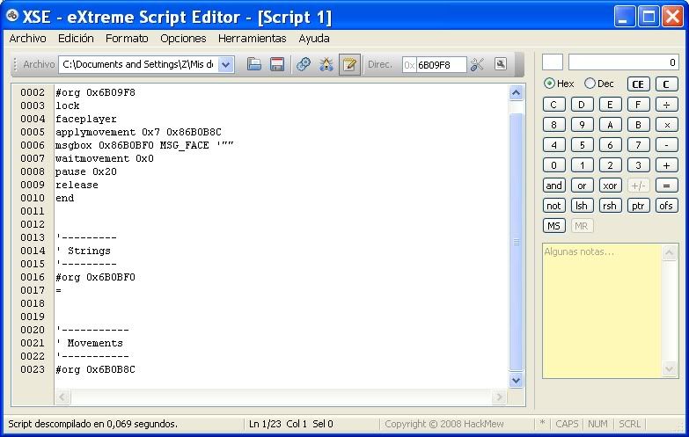Click the calculator 0 button

pyautogui.click(x=553, y=165)
